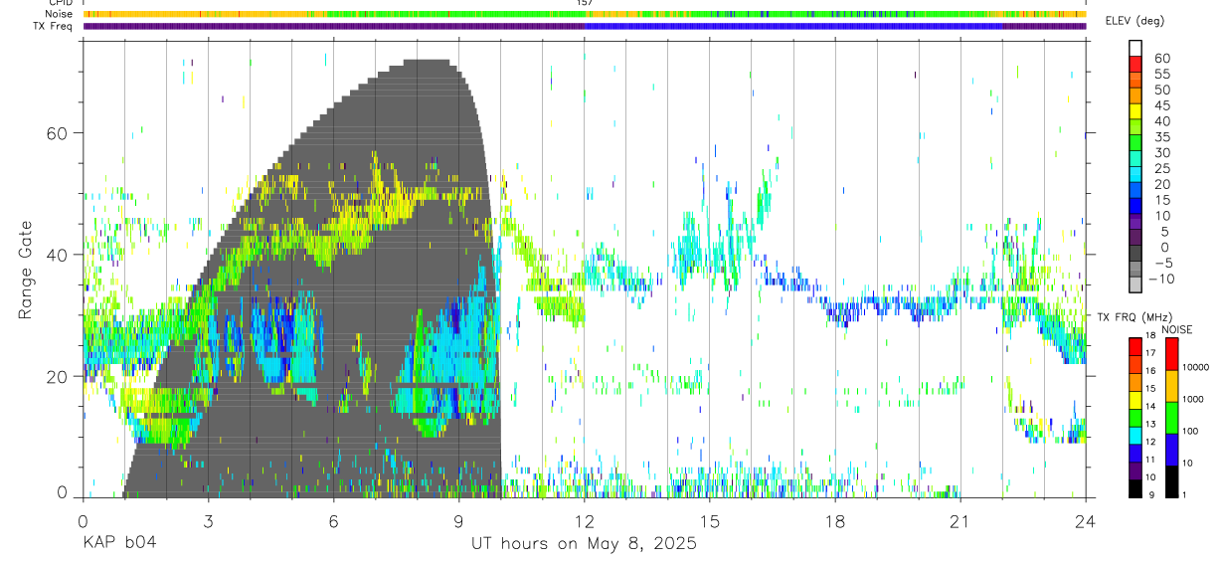1221x564 pixels.
Task: Click the 'KAP b04' radar beam label
Action: tap(118, 544)
